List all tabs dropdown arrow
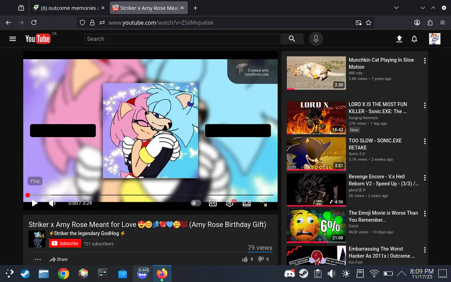This screenshot has width=451, height=282. [396, 8]
